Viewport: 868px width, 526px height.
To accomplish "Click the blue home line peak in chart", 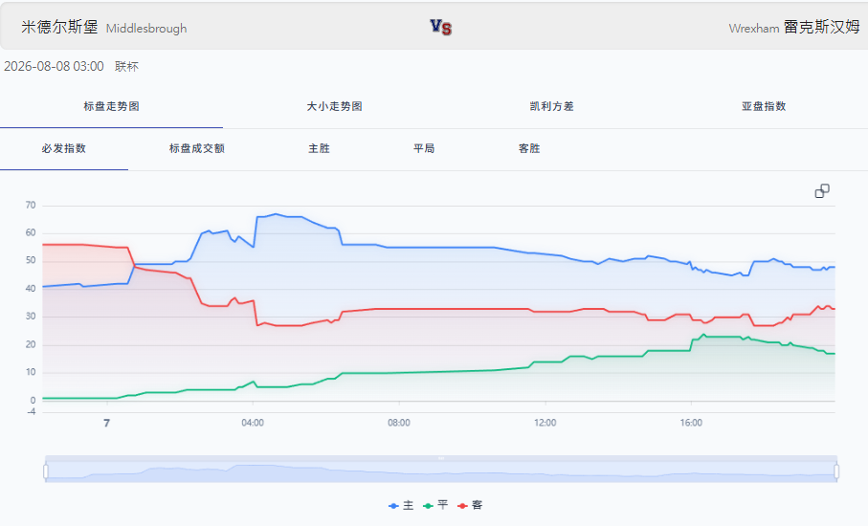I will pos(276,214).
